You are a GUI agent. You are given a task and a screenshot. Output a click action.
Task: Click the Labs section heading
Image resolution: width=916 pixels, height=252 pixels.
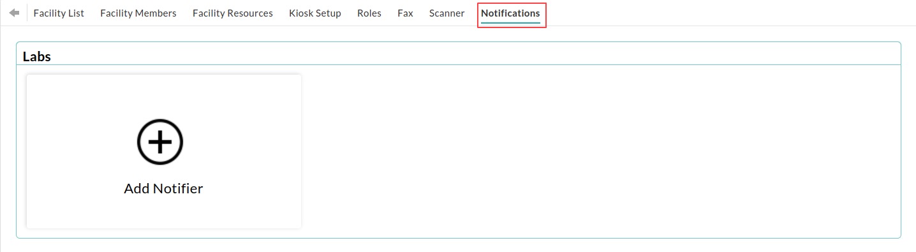[x=37, y=56]
